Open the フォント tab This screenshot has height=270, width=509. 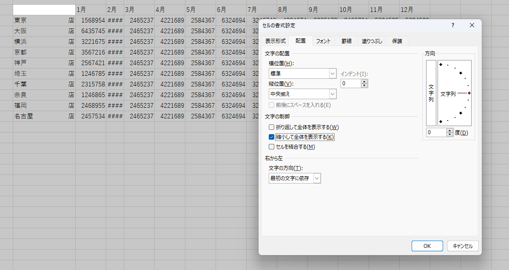coord(323,41)
